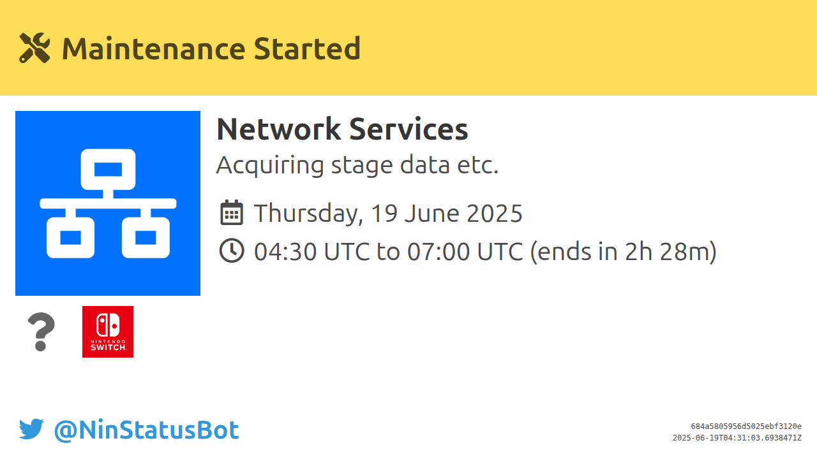Click the word Services in the title
This screenshot has height=459, width=817.
[x=408, y=129]
